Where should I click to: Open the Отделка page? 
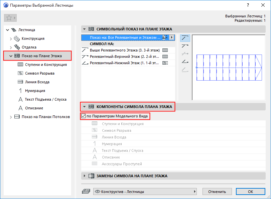coord(29,47)
